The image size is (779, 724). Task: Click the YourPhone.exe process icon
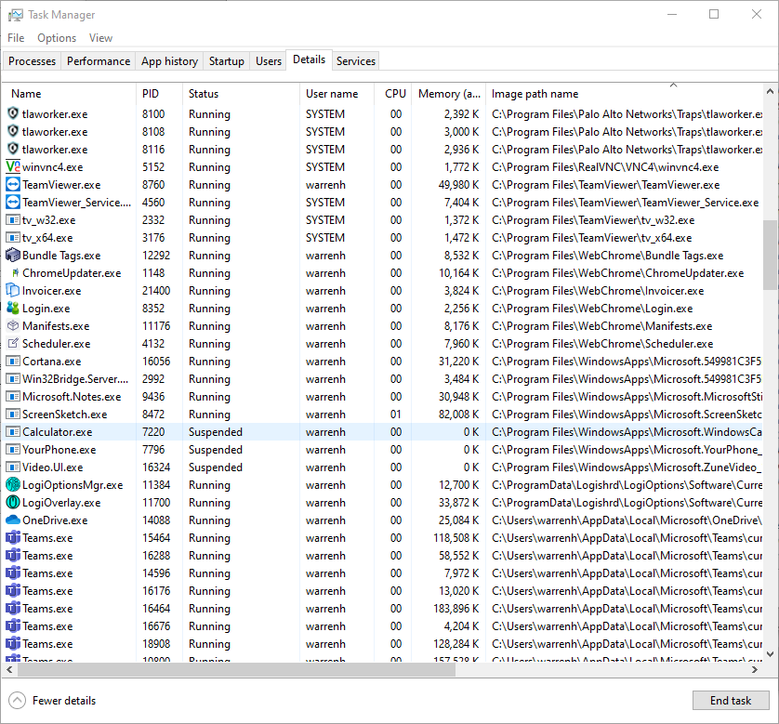tap(13, 450)
